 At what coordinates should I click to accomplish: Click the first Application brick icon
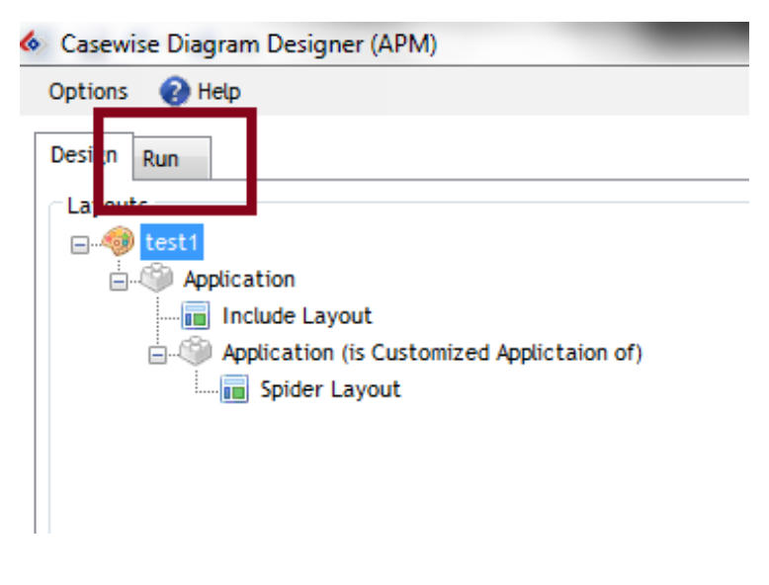tap(157, 280)
